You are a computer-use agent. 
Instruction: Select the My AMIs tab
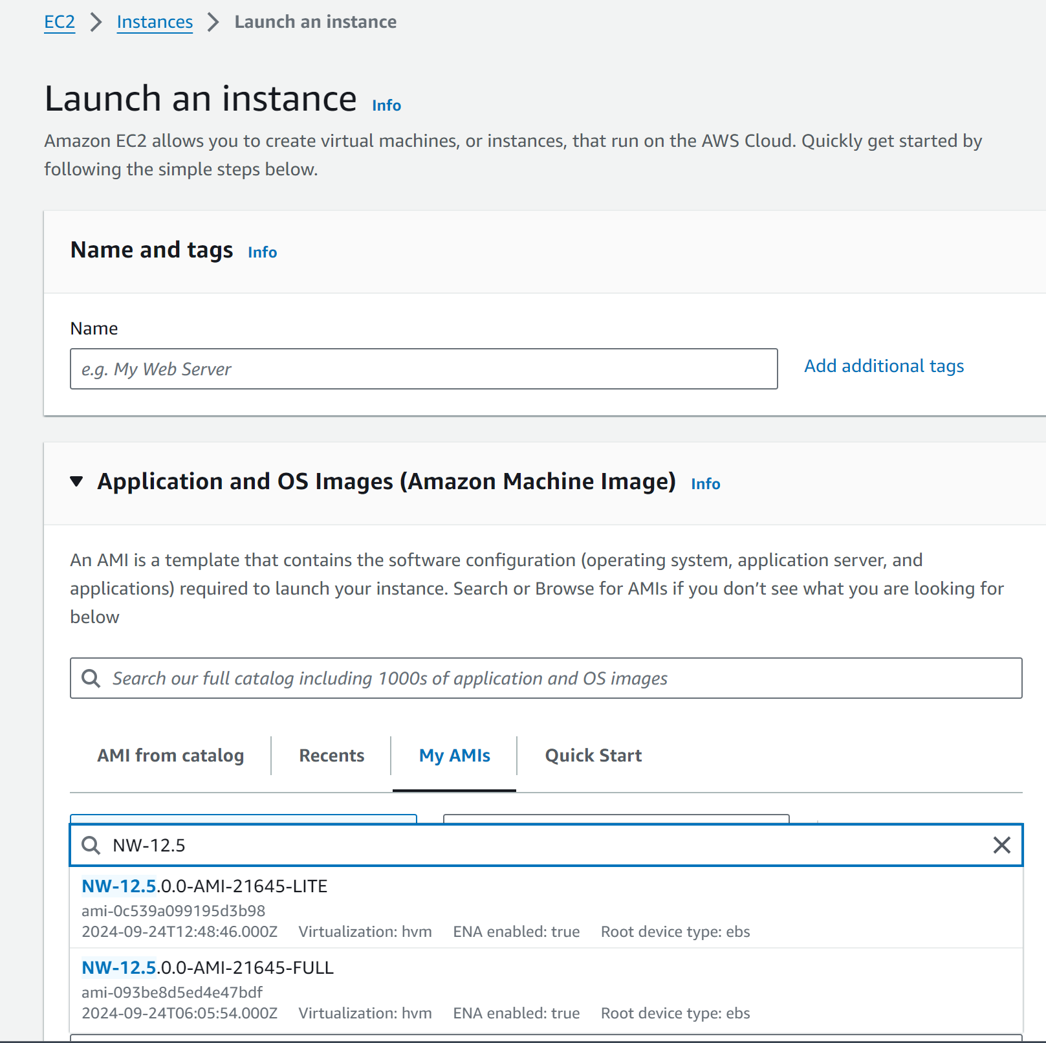click(x=454, y=756)
